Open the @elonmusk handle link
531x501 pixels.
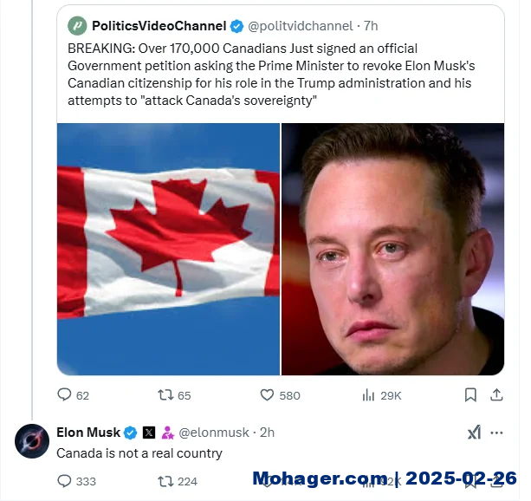(214, 433)
